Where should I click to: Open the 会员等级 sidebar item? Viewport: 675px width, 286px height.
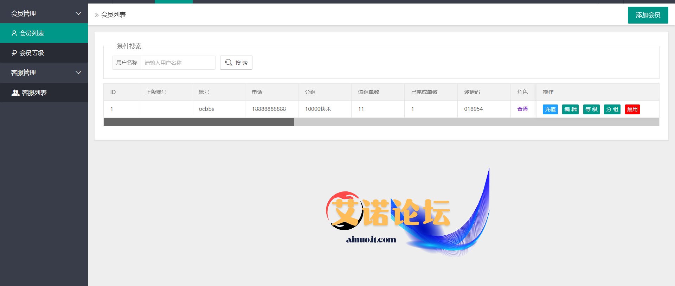click(x=44, y=53)
